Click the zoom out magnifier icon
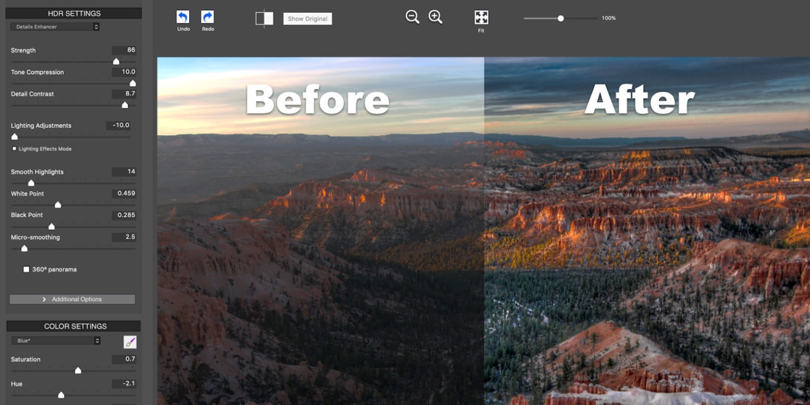This screenshot has height=405, width=810. 412,17
